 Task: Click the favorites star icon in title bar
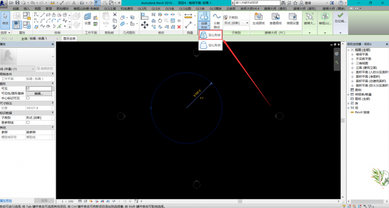click(x=295, y=3)
